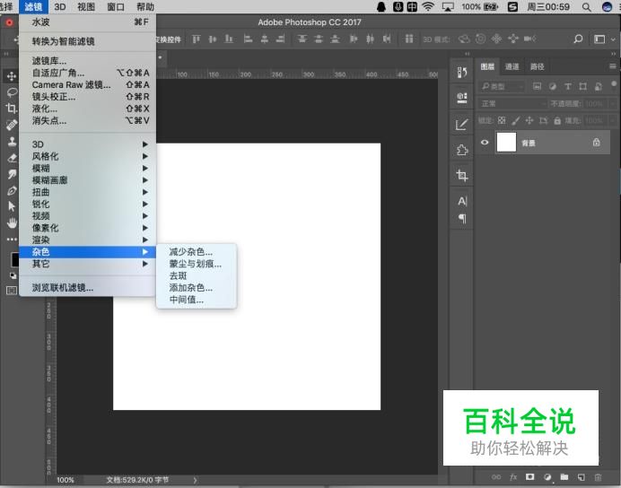621x488 pixels.
Task: Open the Character panel icon
Action: pyautogui.click(x=462, y=201)
